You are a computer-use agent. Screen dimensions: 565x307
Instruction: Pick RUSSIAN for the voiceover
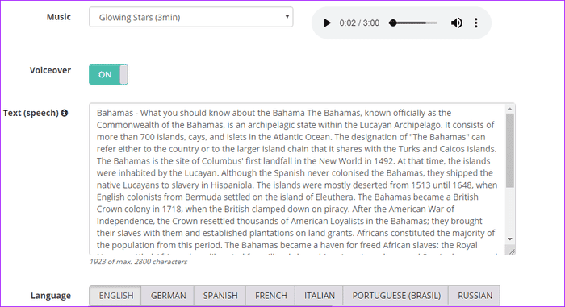[475, 296]
